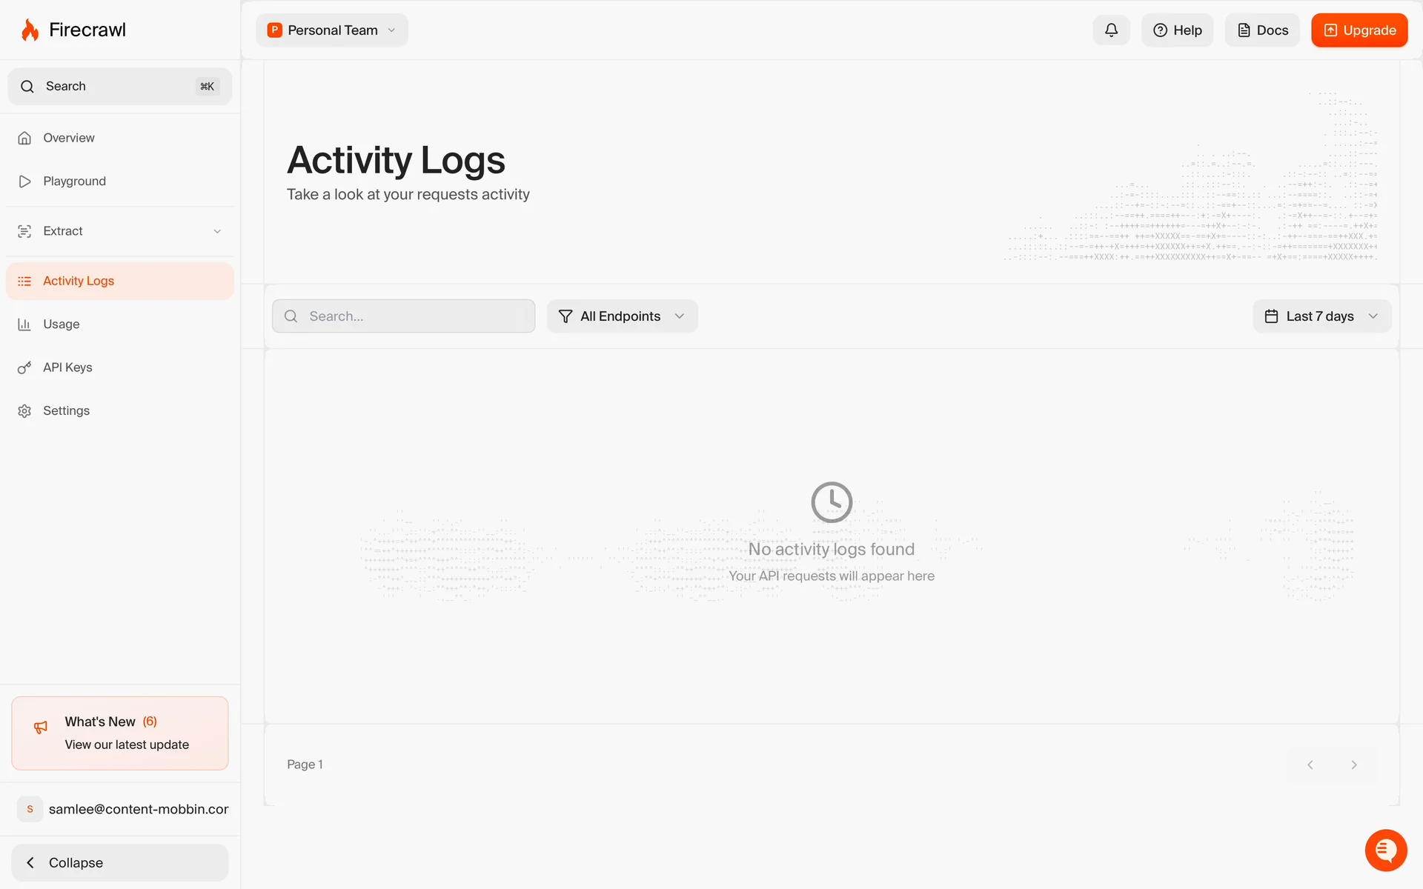Click the Firecrawl flame logo

click(30, 30)
